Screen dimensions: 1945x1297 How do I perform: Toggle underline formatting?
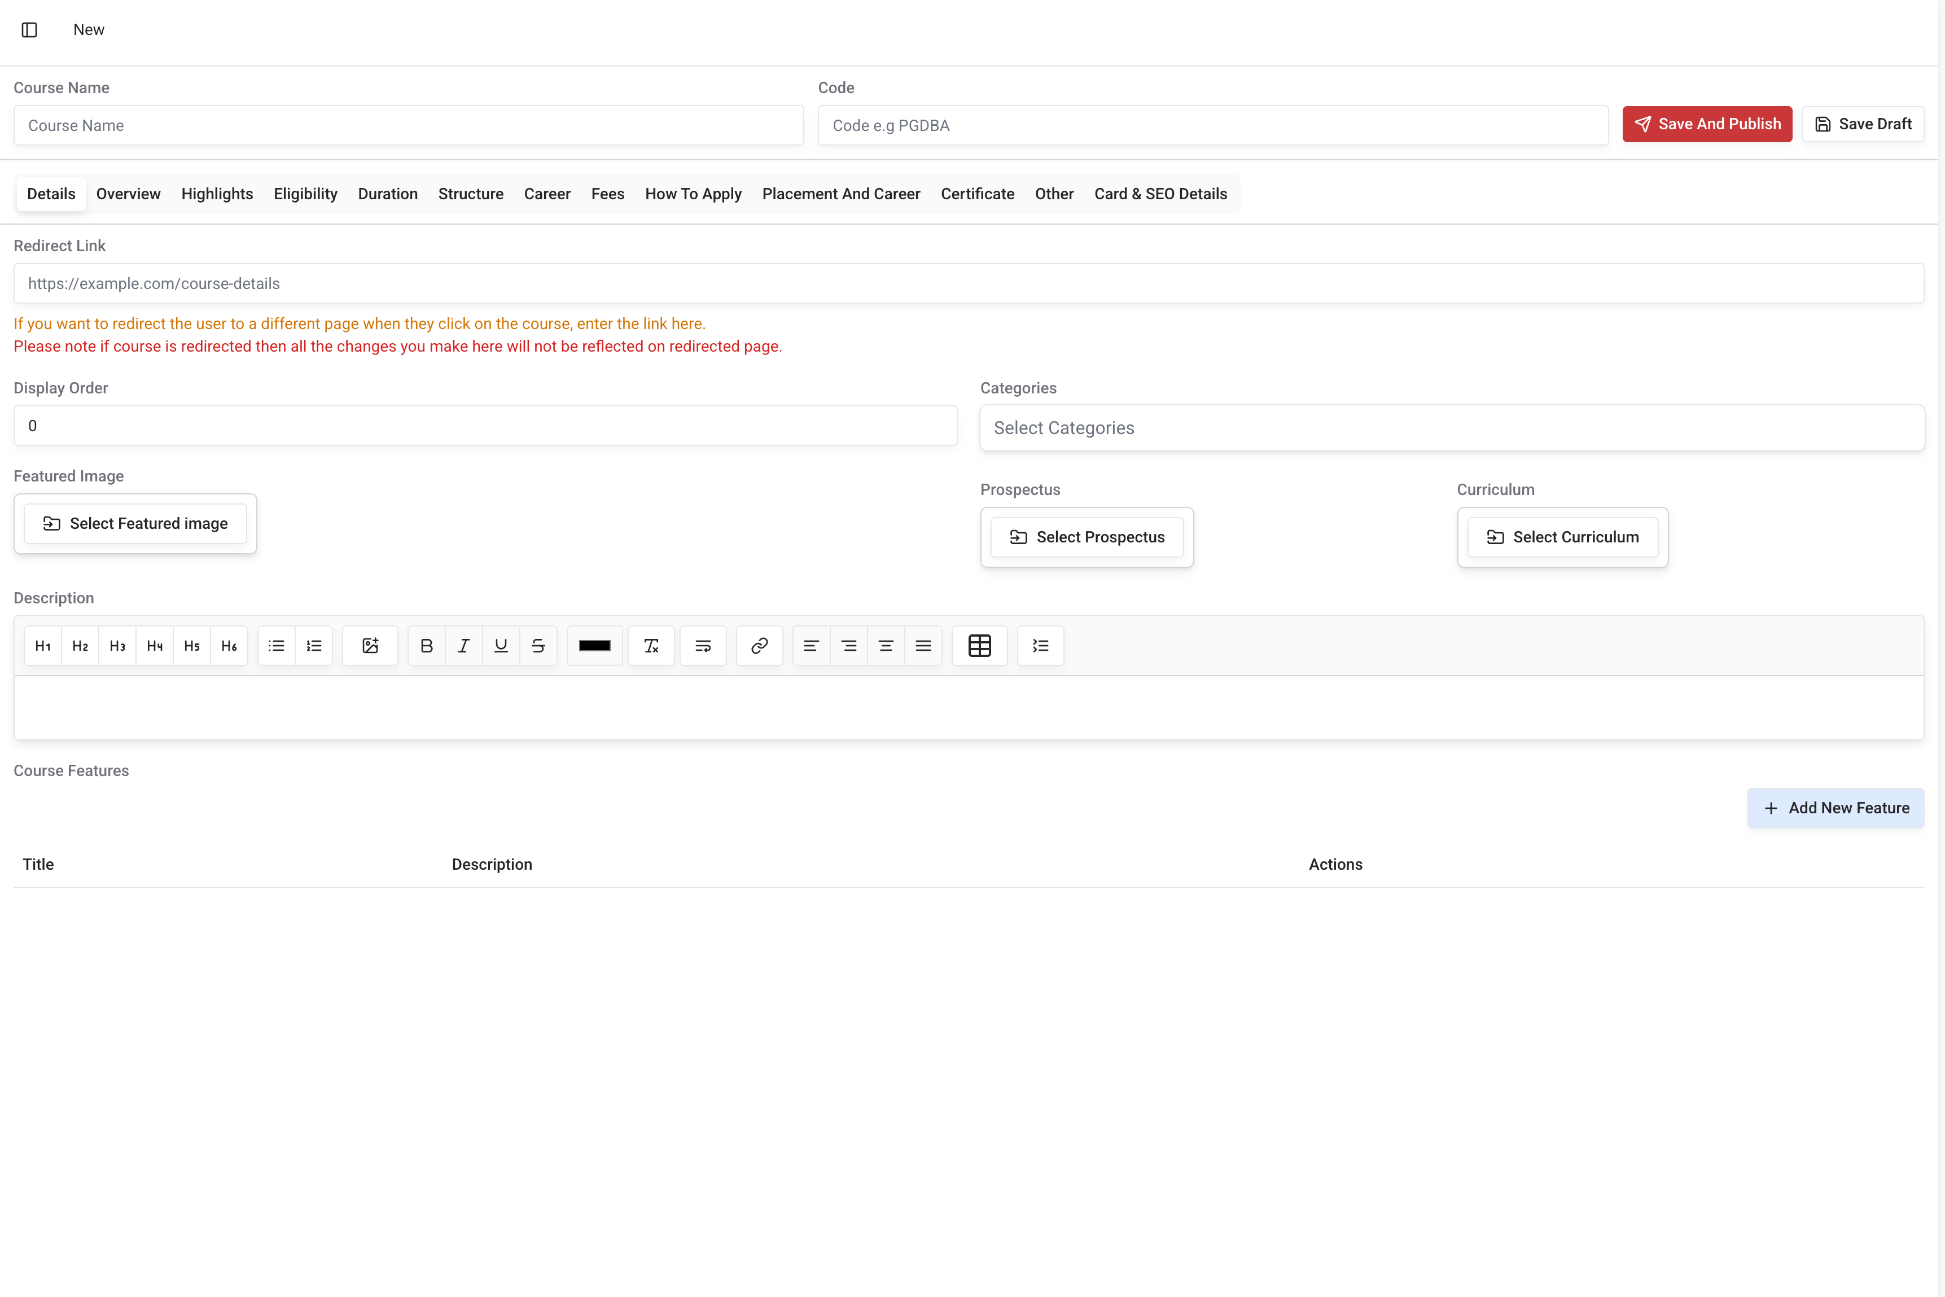point(501,646)
